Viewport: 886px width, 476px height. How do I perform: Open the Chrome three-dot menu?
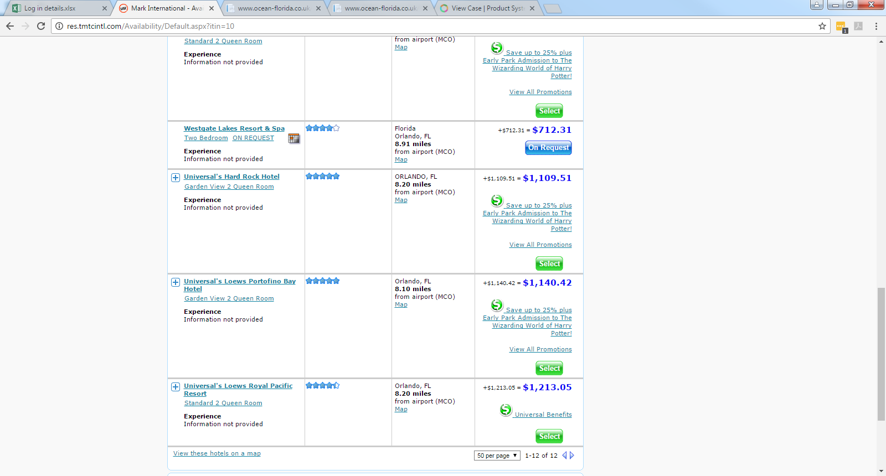[876, 26]
